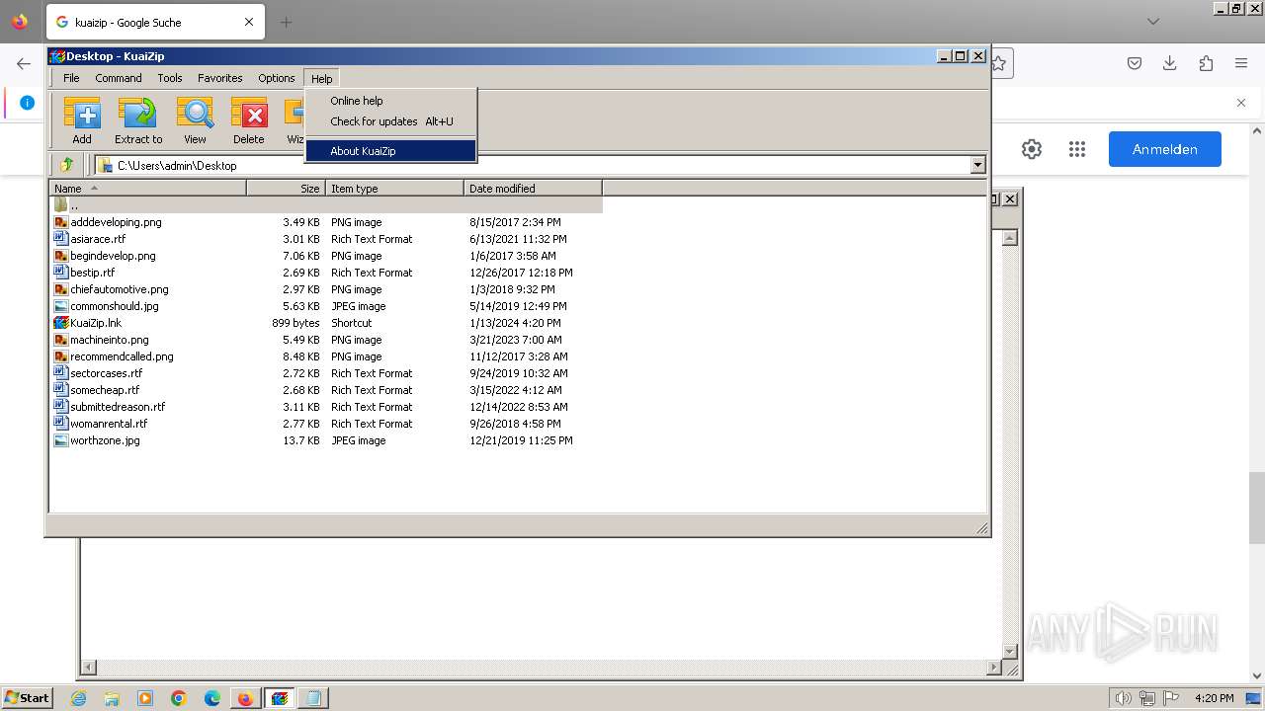Open the Tools menu

click(170, 78)
